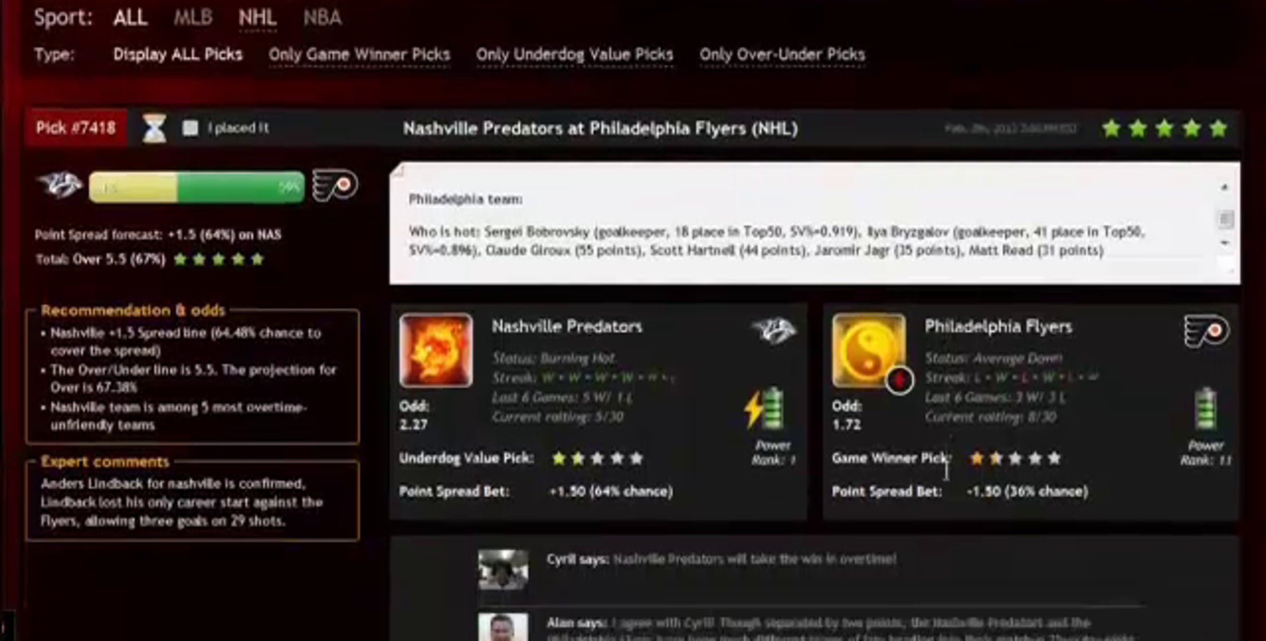Viewport: 1266px width, 641px height.
Task: Click the 'Recommendation & odds' heading
Action: 133,310
